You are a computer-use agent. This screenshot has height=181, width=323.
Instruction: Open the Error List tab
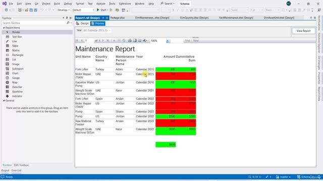(x=17, y=170)
